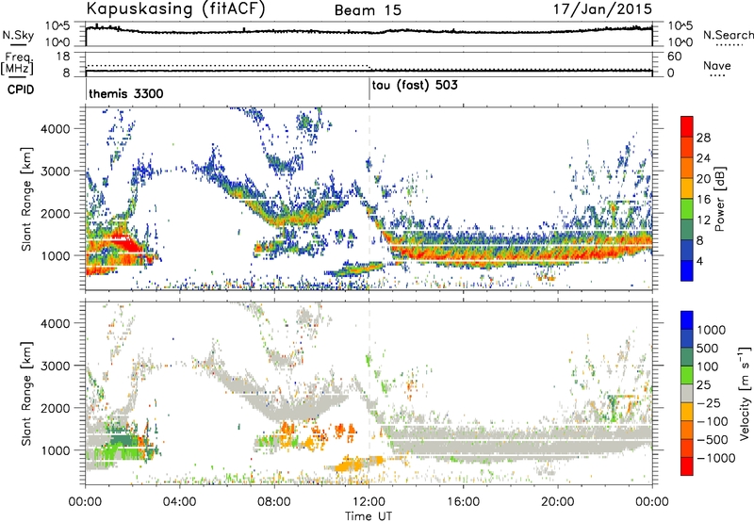The width and height of the screenshot is (754, 522).
Task: Click the '20:00' time axis tick label
Action: pos(558,502)
